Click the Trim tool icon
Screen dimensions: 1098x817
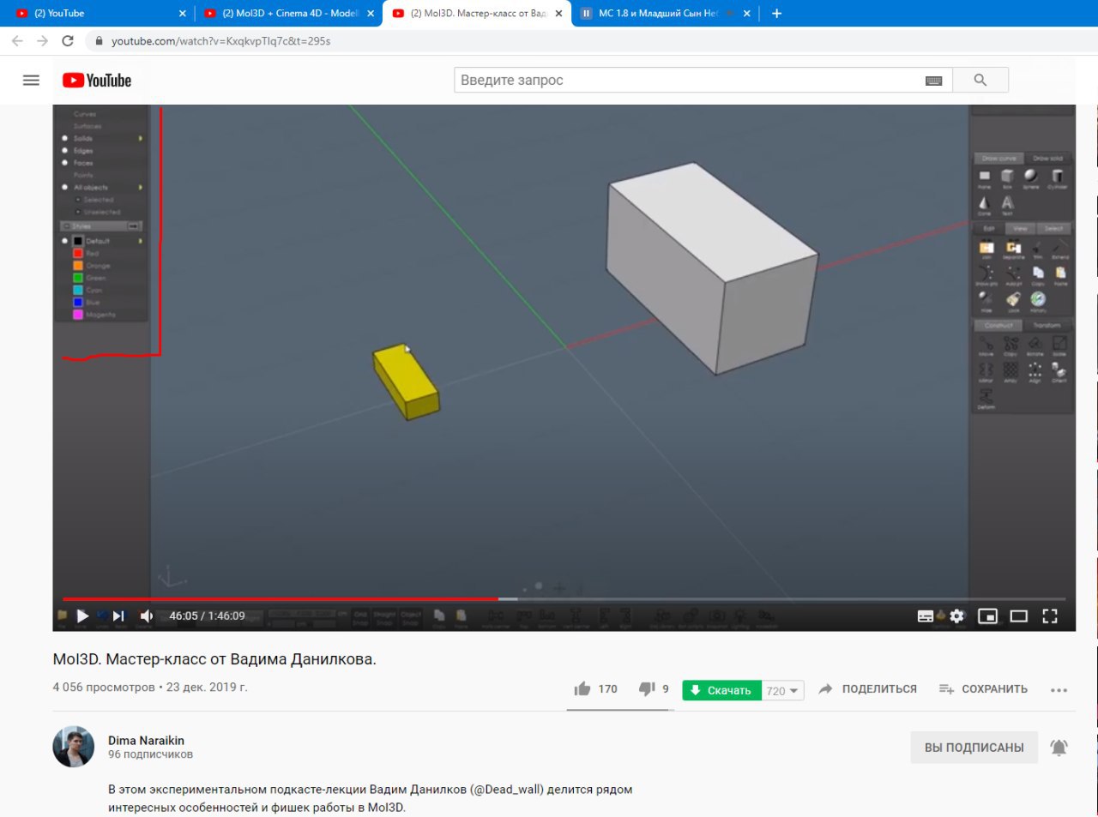[x=1037, y=249]
